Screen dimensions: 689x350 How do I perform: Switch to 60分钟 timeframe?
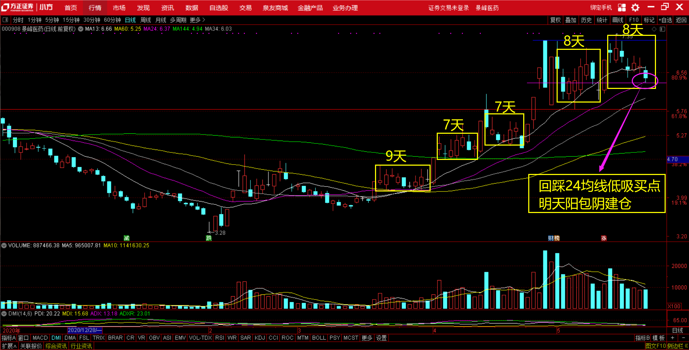[112, 20]
